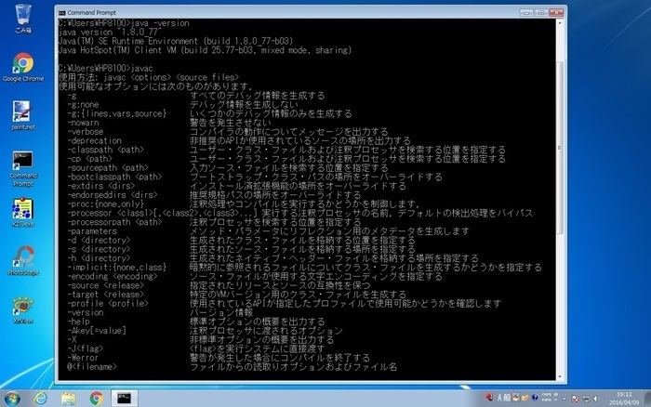Click the volume speaker tray icon
The image size is (651, 407).
pyautogui.click(x=595, y=397)
